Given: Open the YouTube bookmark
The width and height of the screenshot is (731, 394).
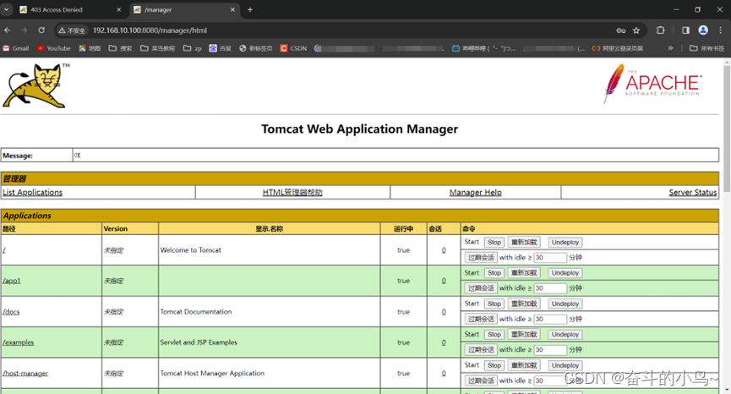Looking at the screenshot, I should click(x=54, y=48).
